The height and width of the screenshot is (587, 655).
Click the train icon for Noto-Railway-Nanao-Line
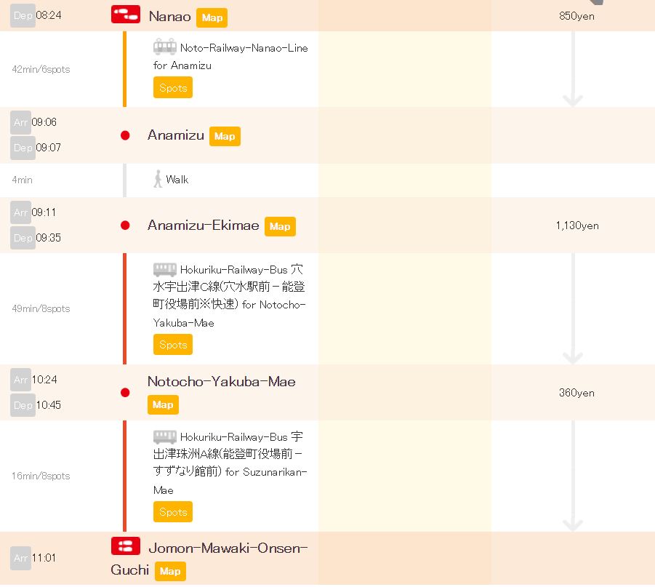coord(164,47)
